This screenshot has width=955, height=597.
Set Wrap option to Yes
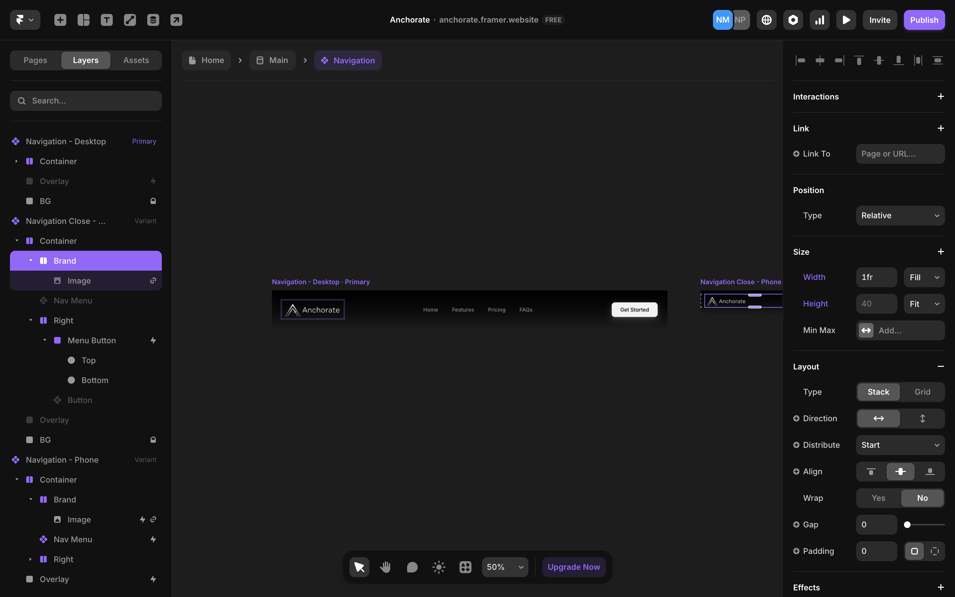(878, 498)
